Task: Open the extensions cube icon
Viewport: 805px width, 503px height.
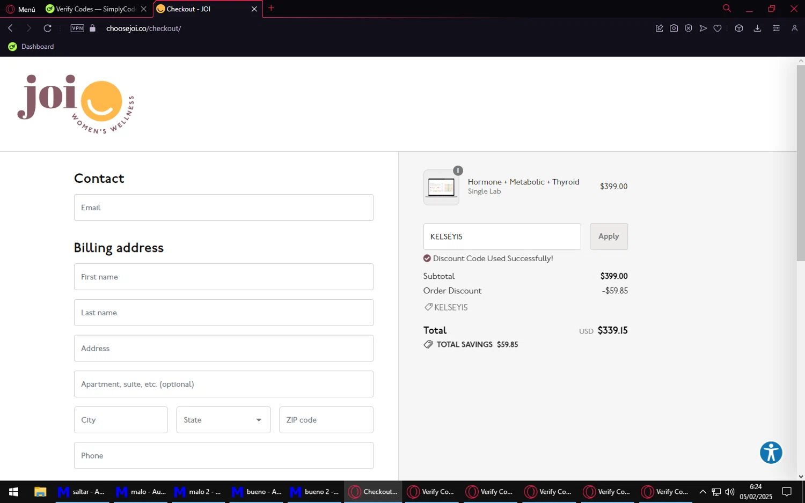Action: click(x=739, y=28)
